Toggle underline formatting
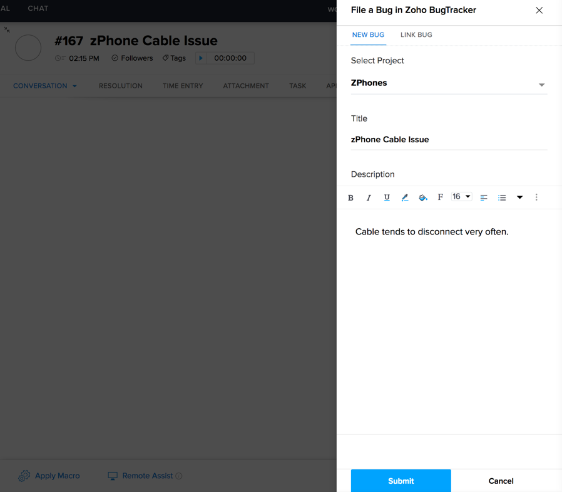The height and width of the screenshot is (492, 562). click(387, 198)
